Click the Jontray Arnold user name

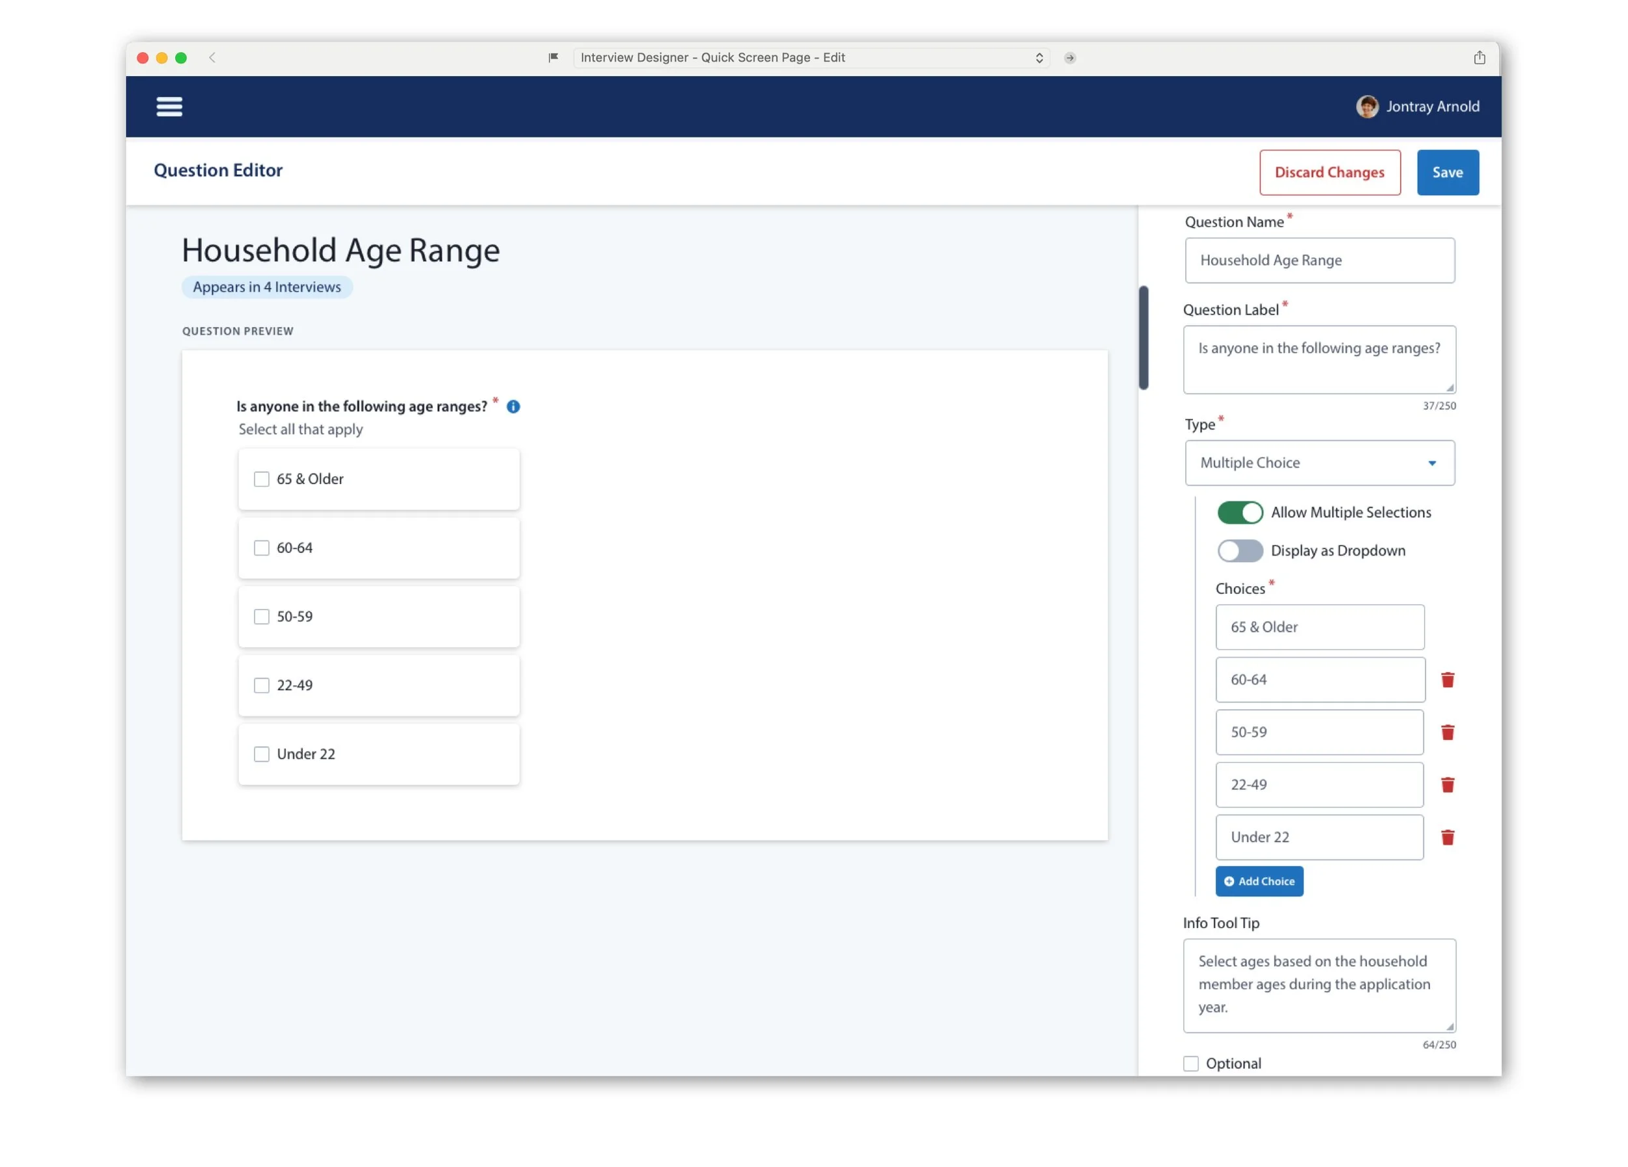(1431, 106)
